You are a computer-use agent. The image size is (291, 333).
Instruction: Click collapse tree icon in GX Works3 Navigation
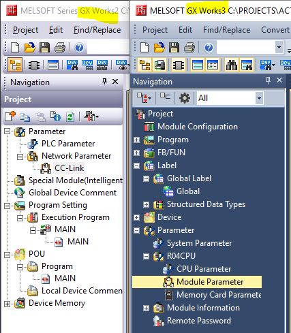click(165, 97)
